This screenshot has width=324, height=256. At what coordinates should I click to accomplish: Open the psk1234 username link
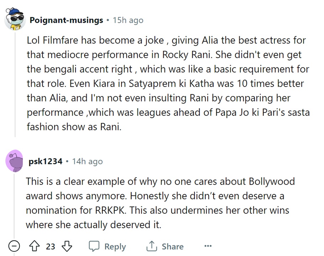[x=46, y=162]
